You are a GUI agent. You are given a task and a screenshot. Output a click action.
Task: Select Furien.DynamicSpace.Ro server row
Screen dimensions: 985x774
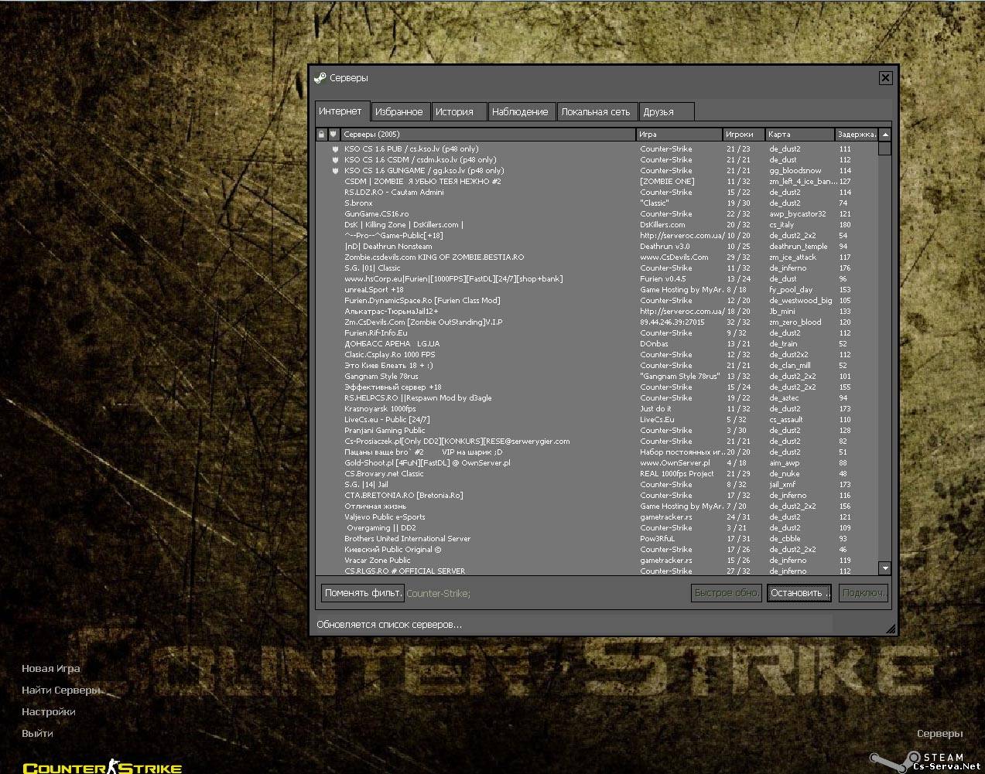(x=597, y=301)
